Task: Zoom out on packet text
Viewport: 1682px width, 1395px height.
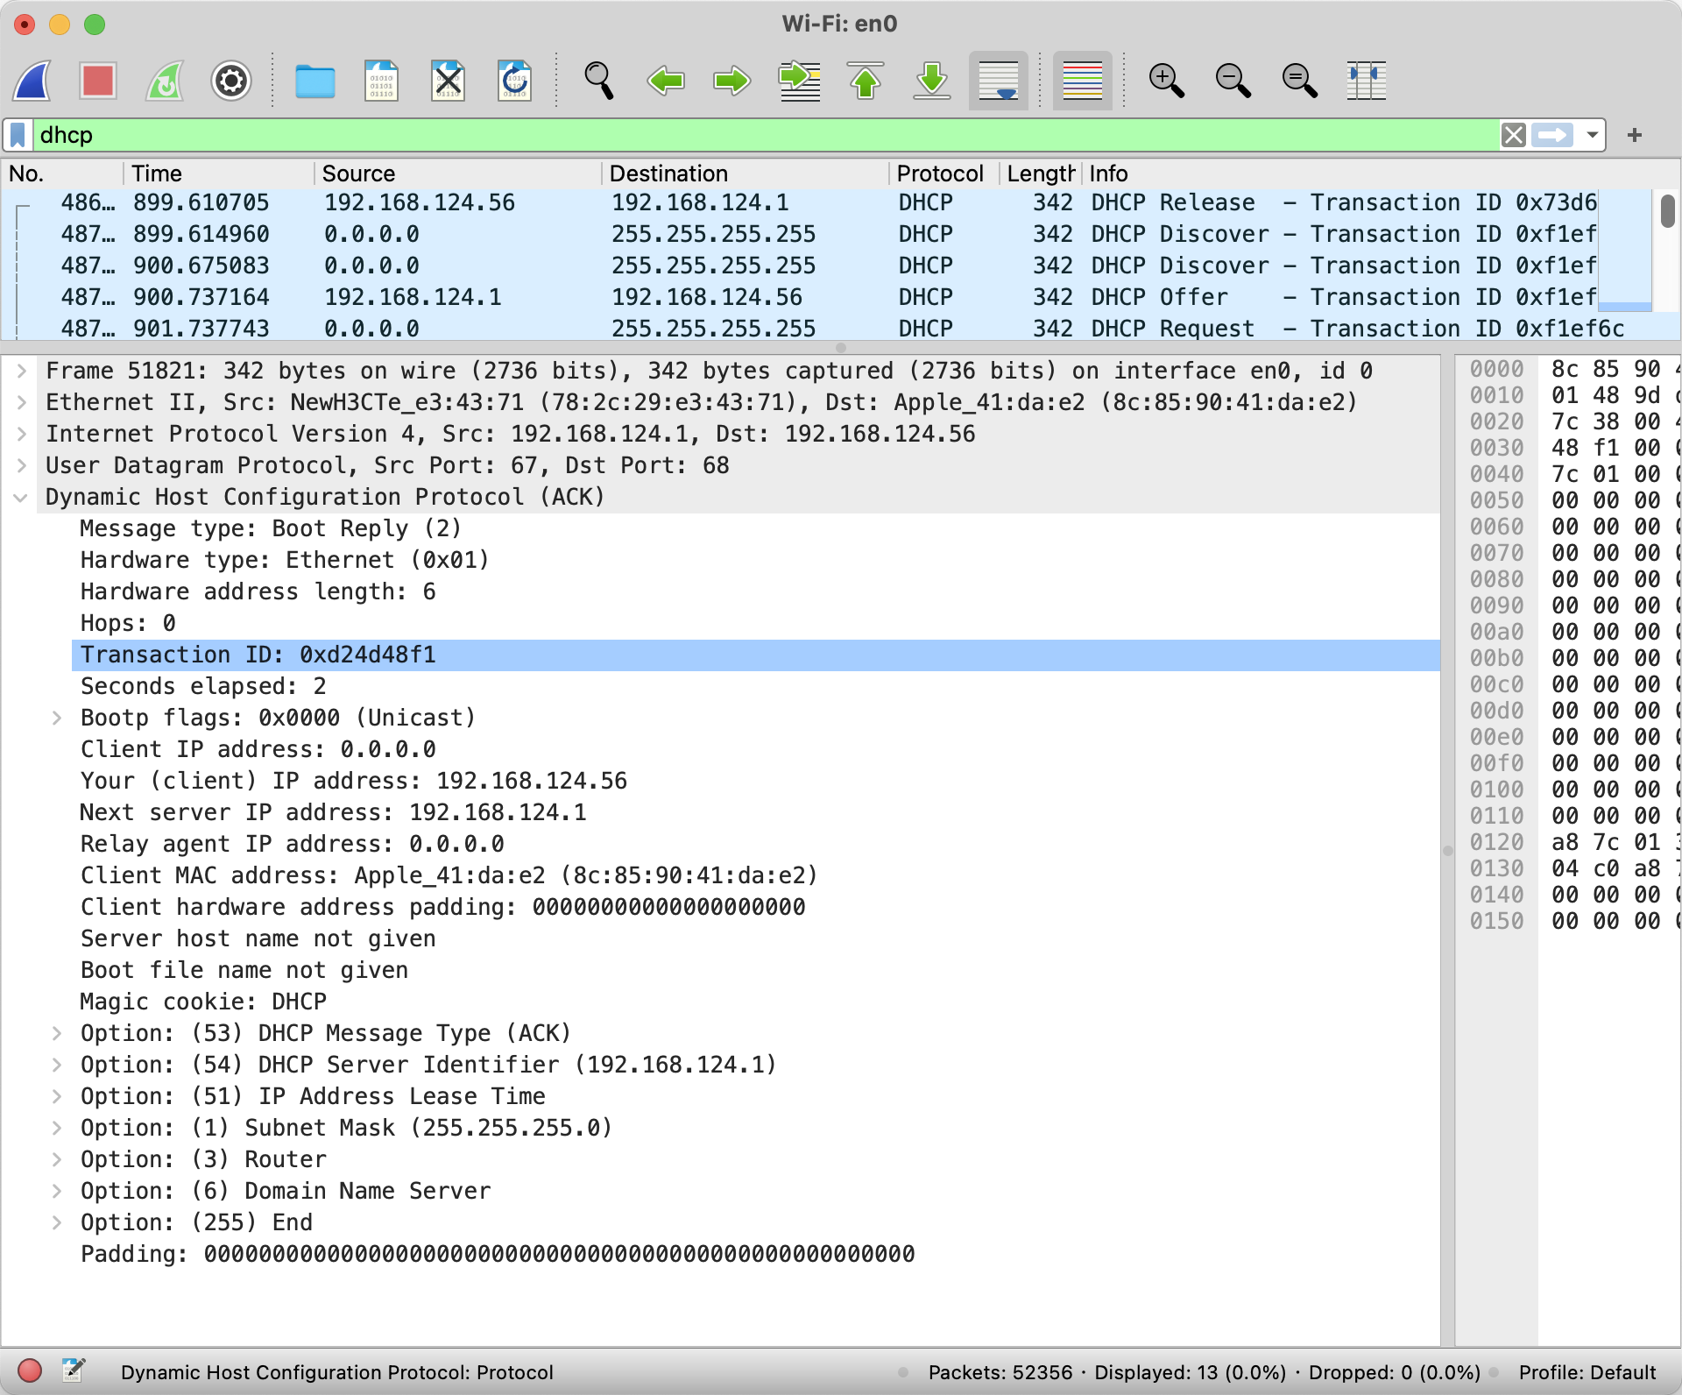Action: coord(1233,81)
